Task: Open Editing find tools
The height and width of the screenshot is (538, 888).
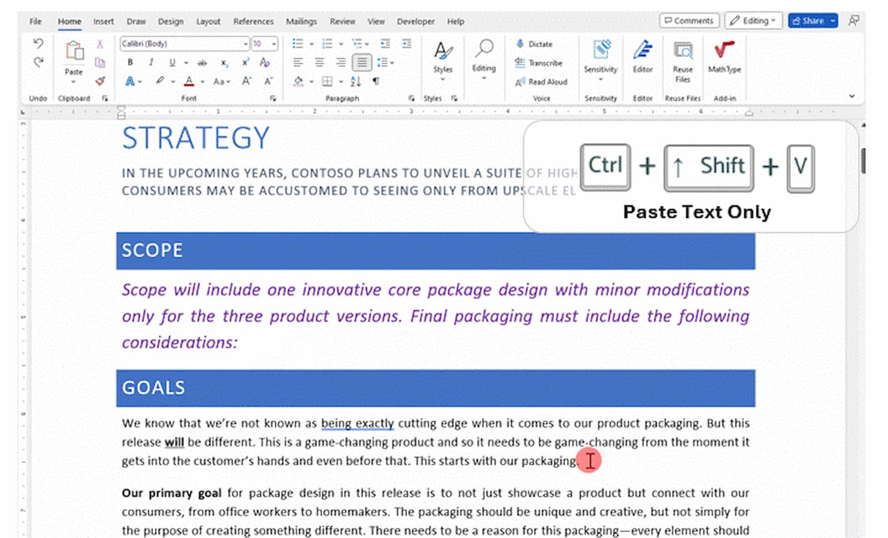Action: 484,60
